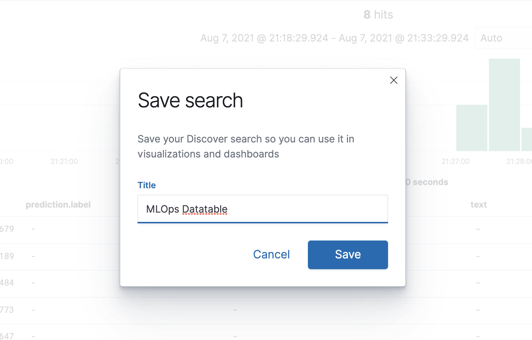
Task: Select the text column header
Action: pyautogui.click(x=478, y=205)
